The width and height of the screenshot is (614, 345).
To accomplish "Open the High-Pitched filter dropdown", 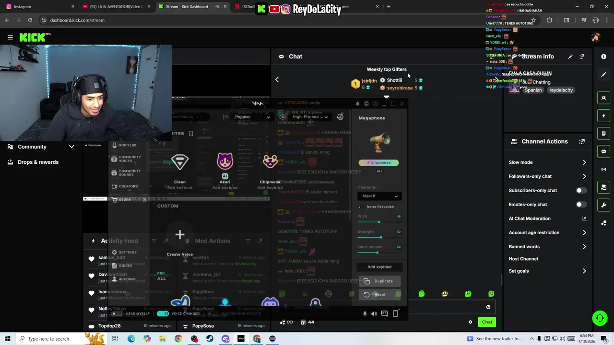I will (x=310, y=117).
